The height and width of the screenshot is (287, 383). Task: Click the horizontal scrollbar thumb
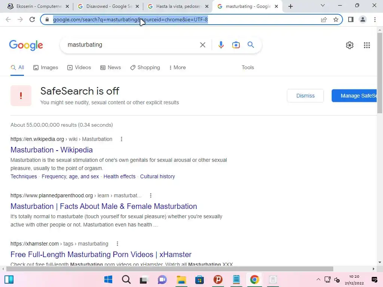point(170,269)
